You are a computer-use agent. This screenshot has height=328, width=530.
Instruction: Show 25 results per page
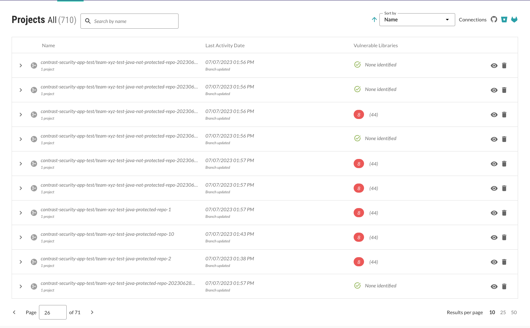point(503,312)
